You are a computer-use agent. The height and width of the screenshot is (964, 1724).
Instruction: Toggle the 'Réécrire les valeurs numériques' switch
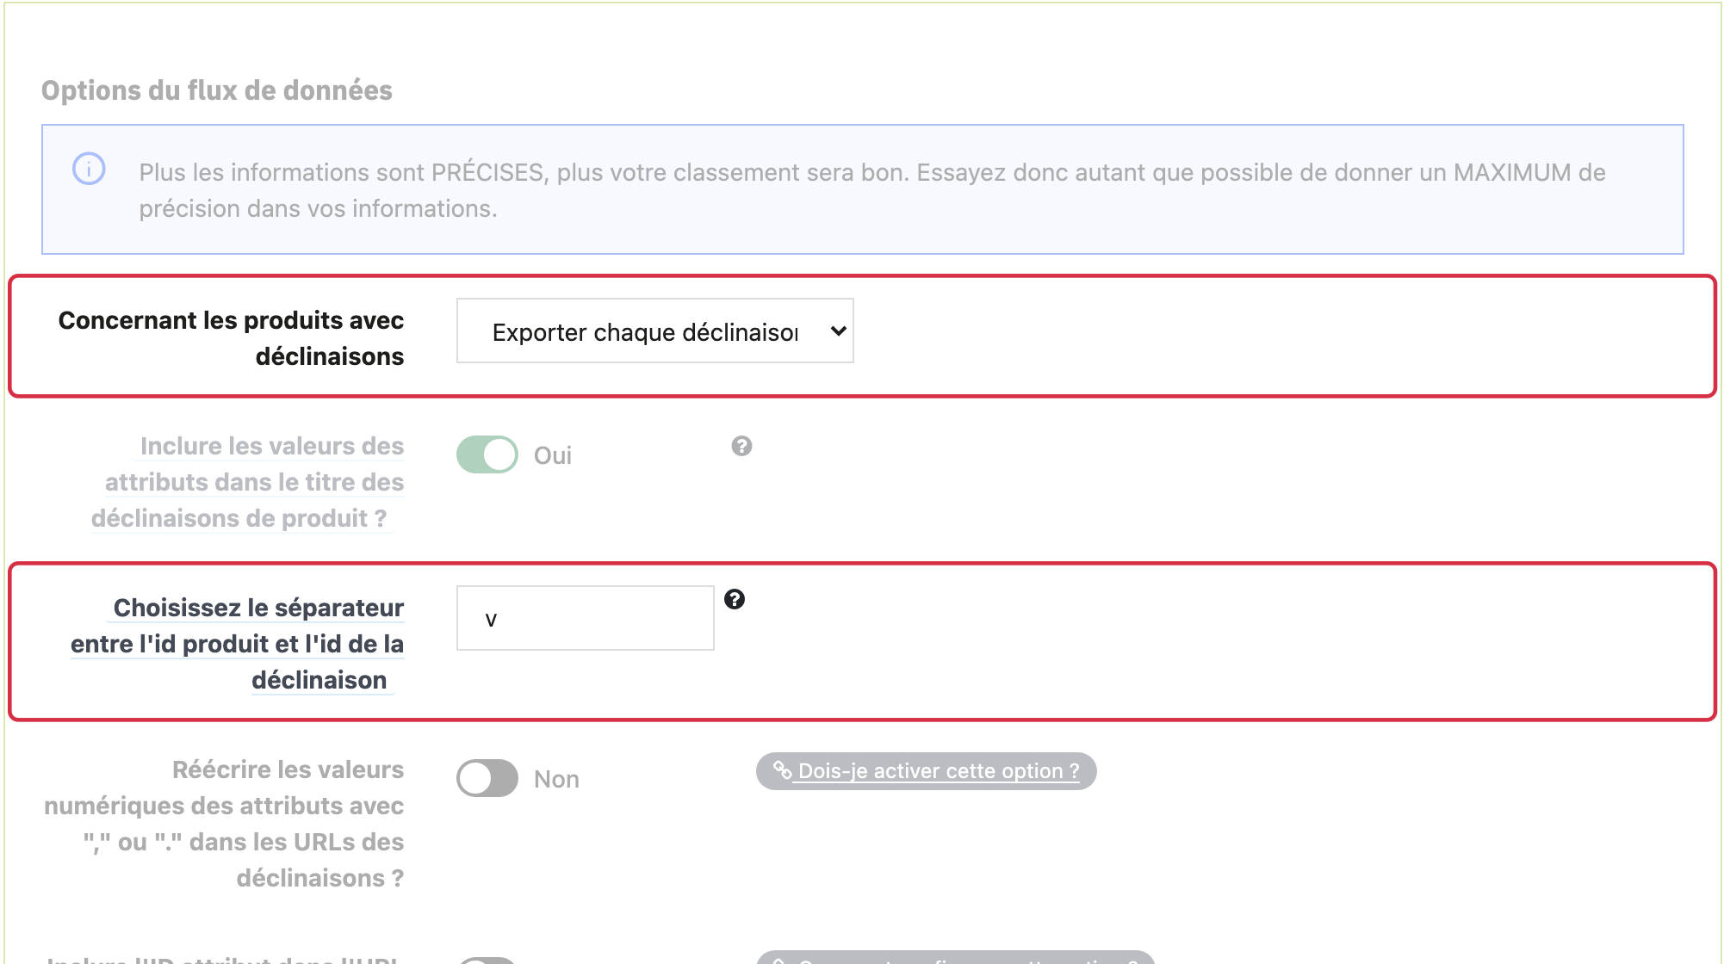click(487, 778)
